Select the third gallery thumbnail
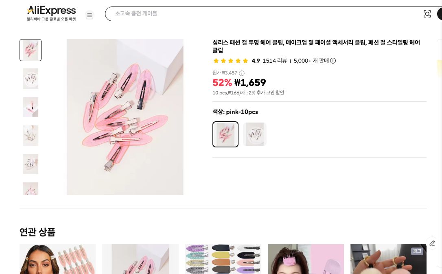The image size is (442, 274). pos(31,107)
